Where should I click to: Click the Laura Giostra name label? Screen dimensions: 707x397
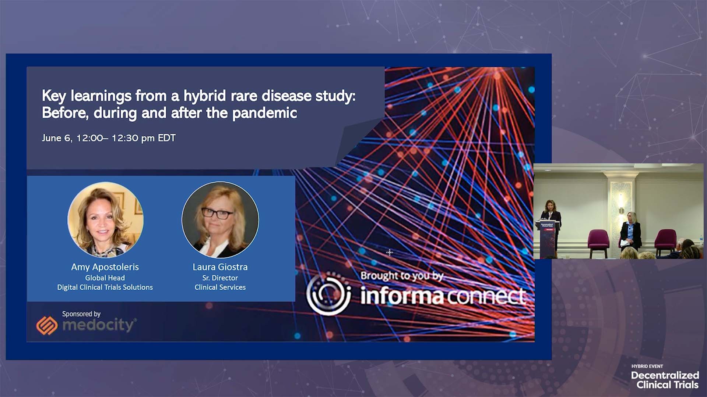point(220,267)
